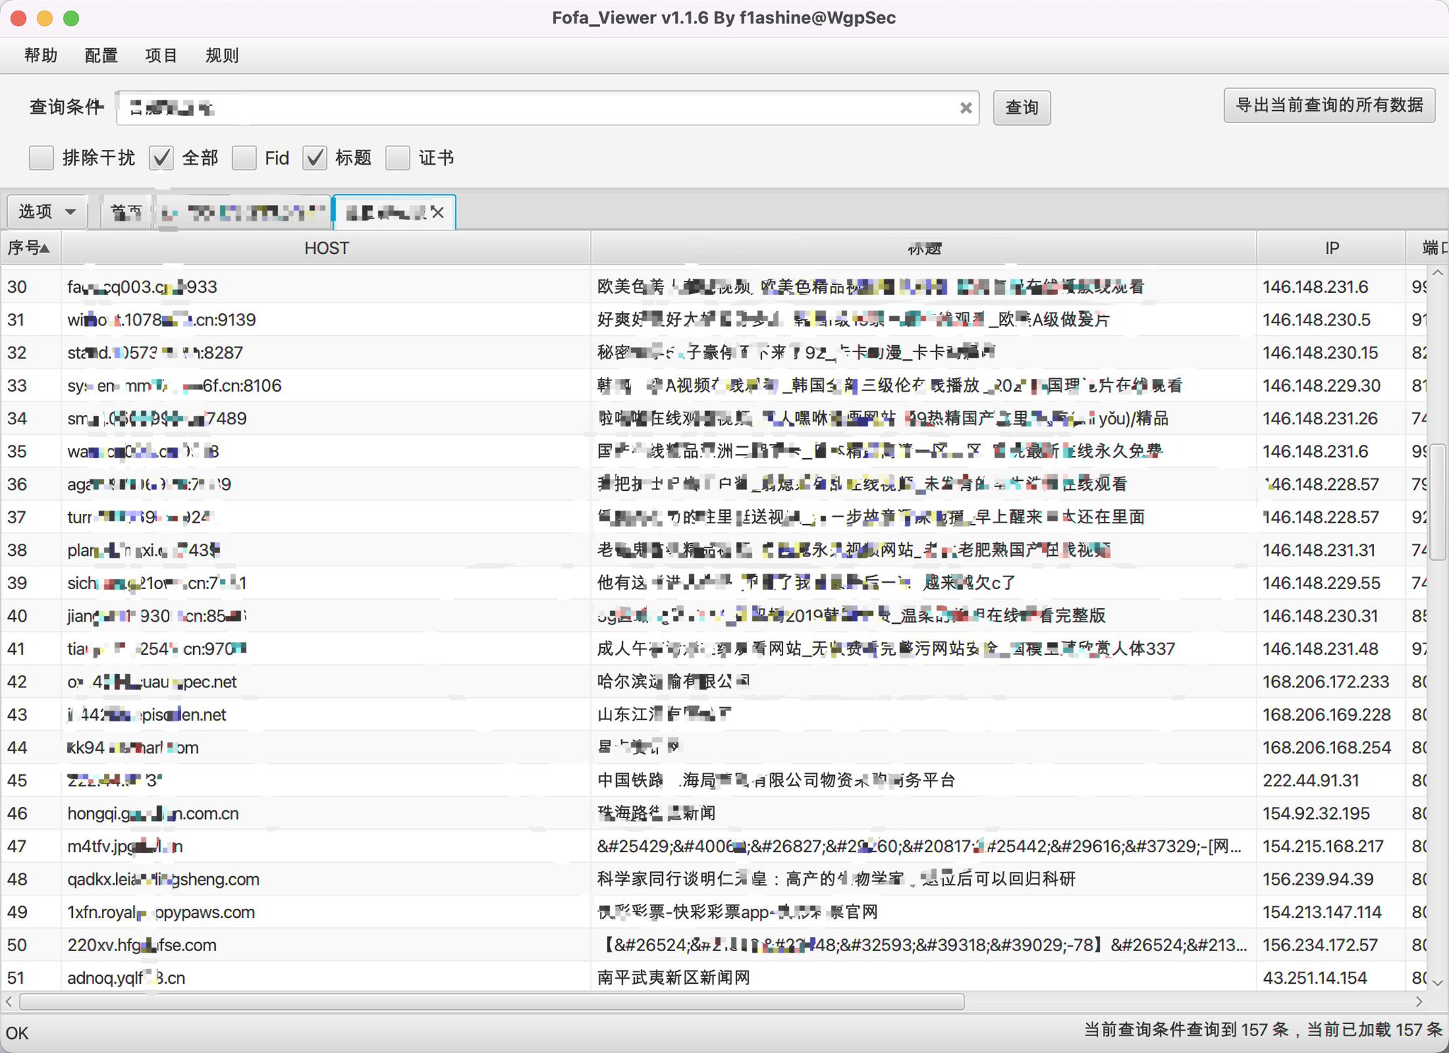Viewport: 1449px width, 1053px height.
Task: Enable the 证书 checkbox
Action: 398,158
